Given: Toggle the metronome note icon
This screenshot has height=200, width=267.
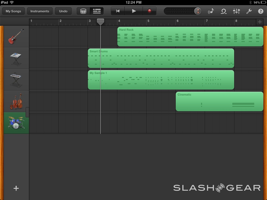Looking at the screenshot, I should click(x=211, y=11).
